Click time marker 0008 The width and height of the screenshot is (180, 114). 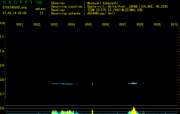140,25
